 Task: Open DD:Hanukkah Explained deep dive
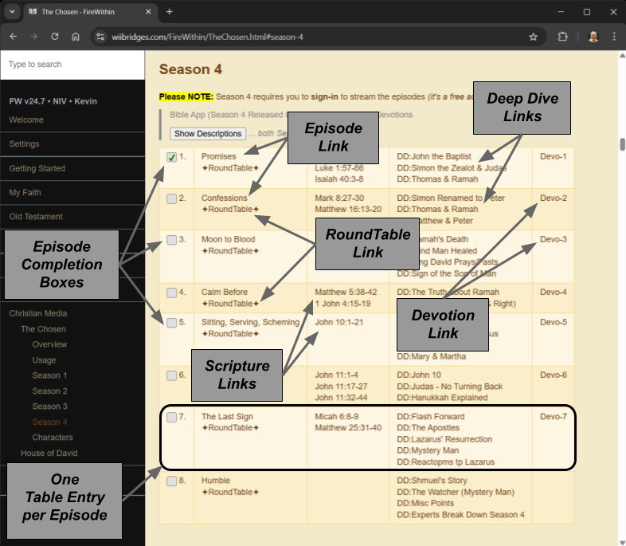point(442,398)
